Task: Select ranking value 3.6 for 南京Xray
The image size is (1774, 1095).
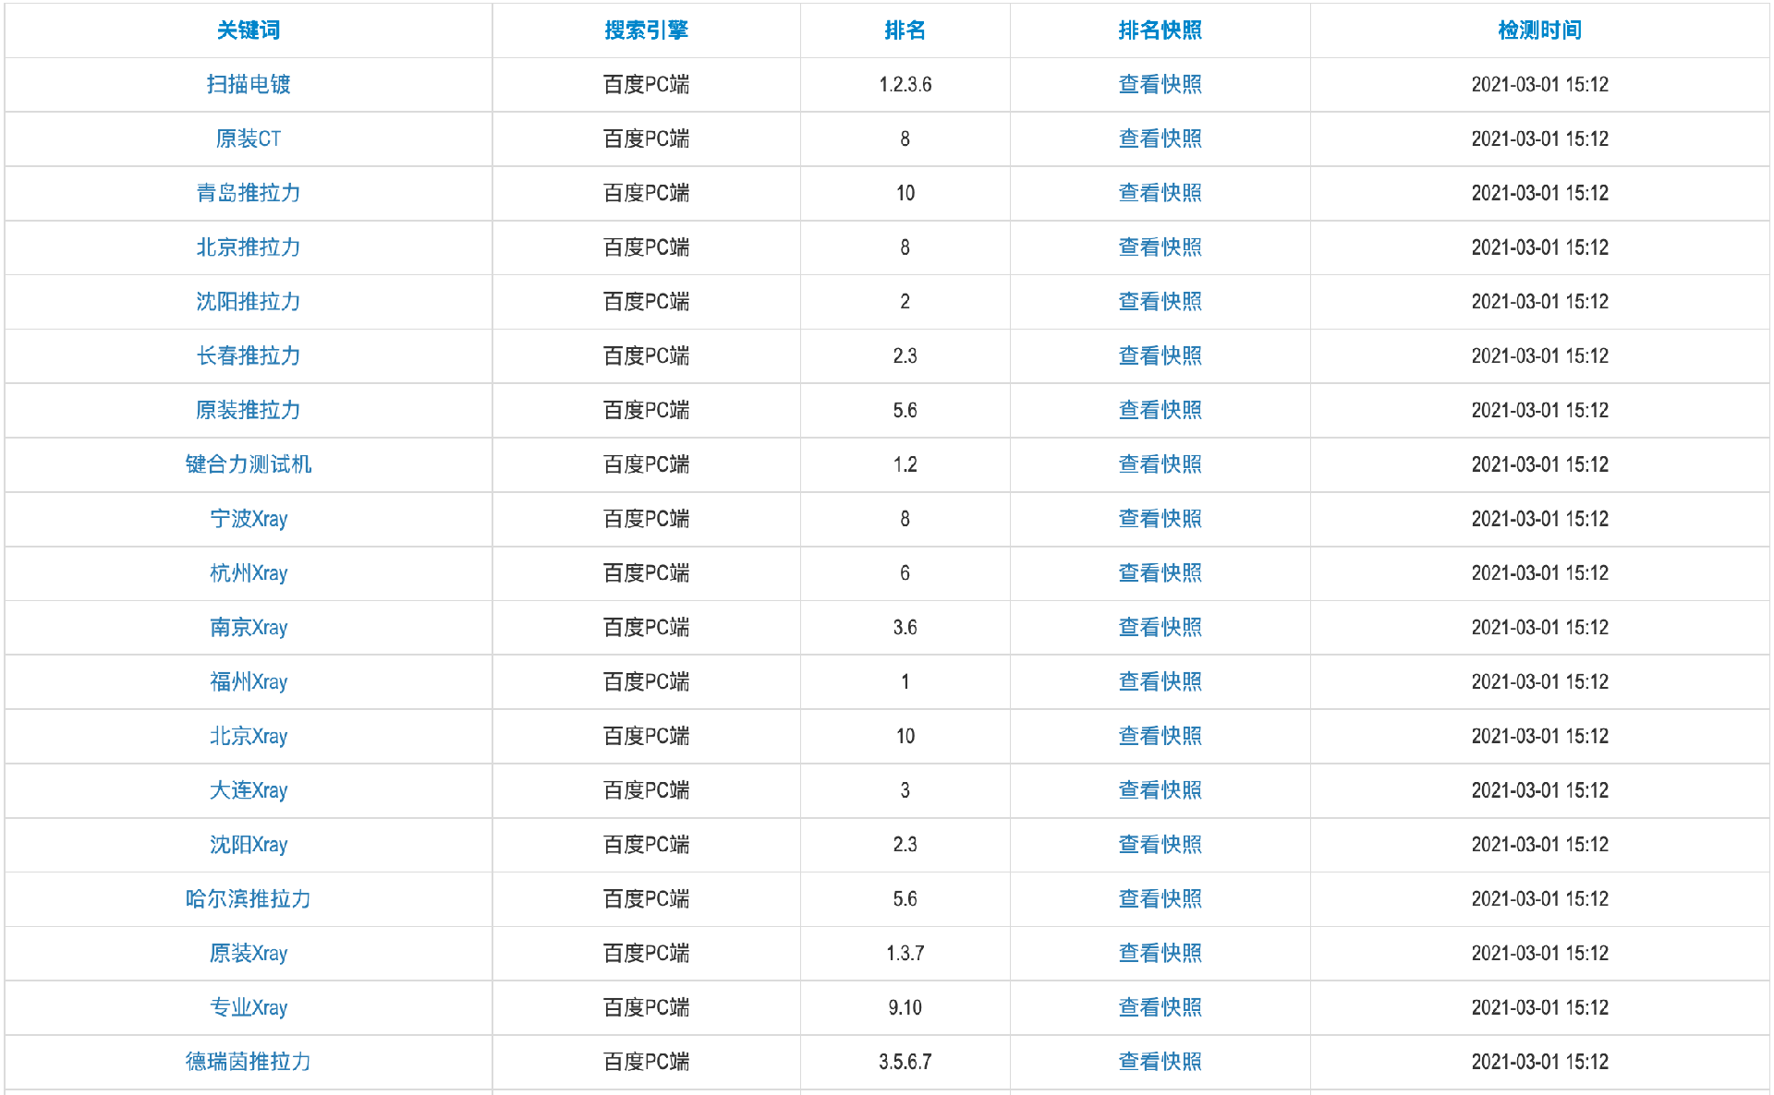Action: point(905,628)
